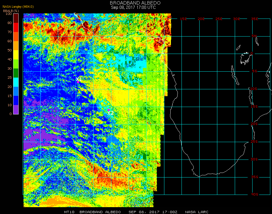Click the 15S latitude label
272x214 pixels.
254,106
